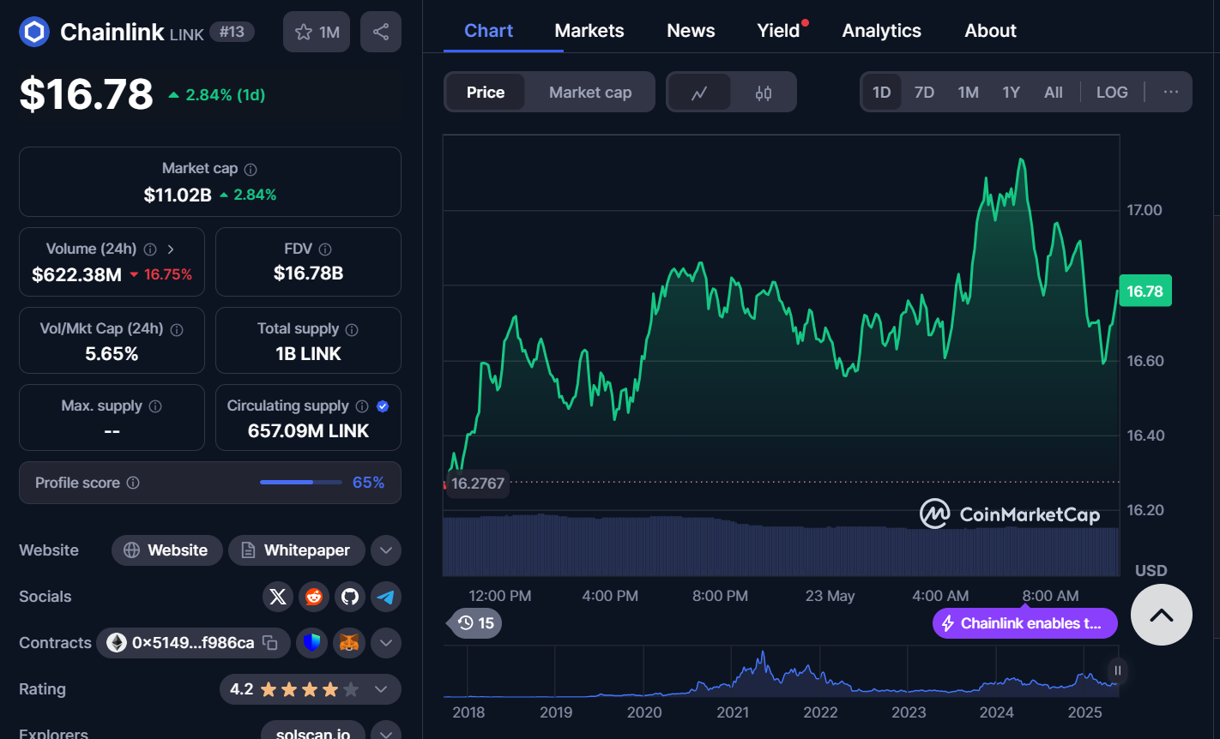Click the blue shield wallet icon
This screenshot has width=1220, height=739.
pos(312,642)
